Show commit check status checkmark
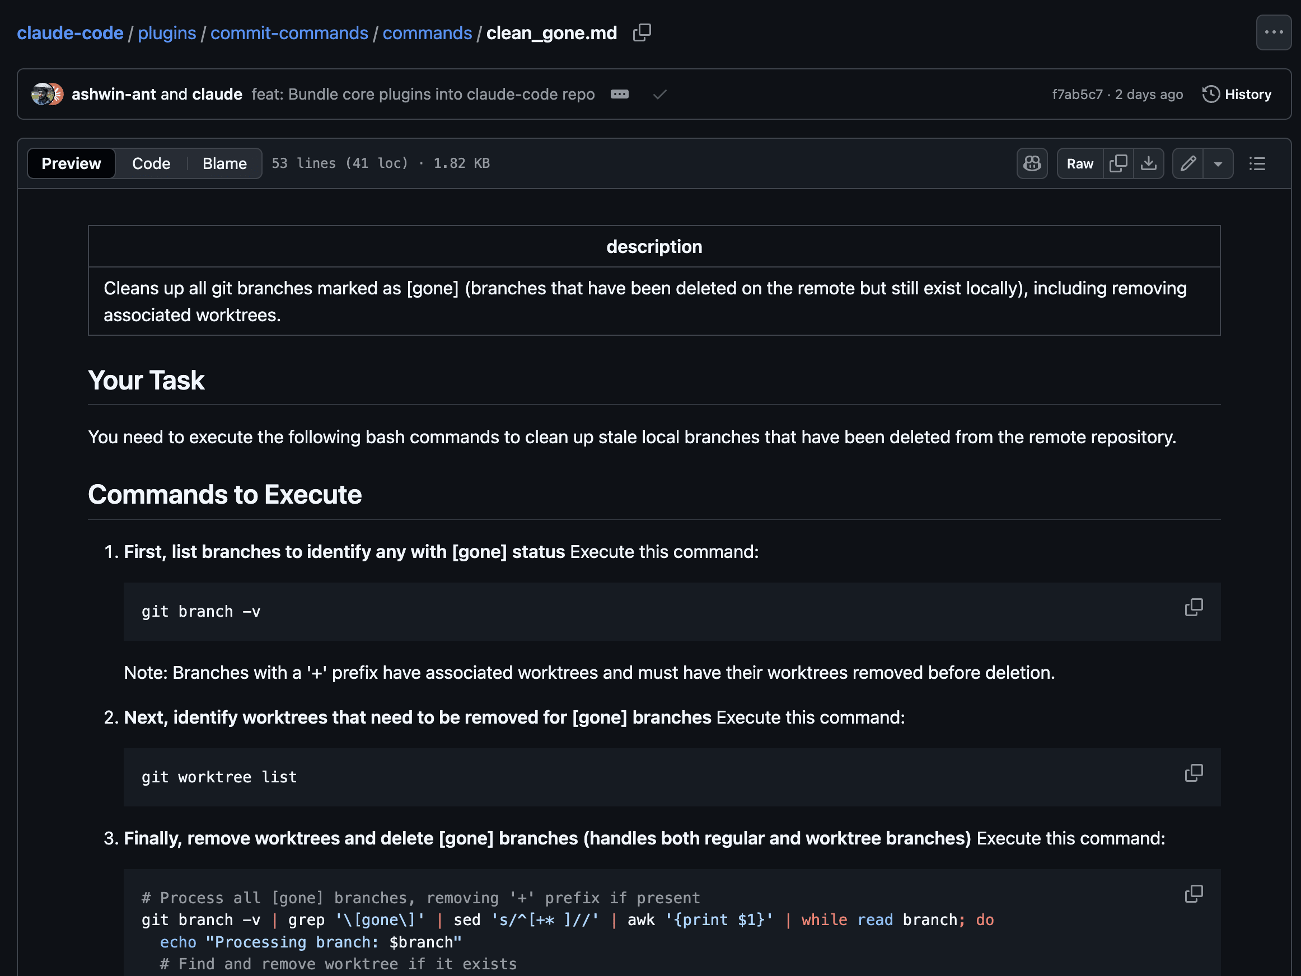 click(x=659, y=94)
